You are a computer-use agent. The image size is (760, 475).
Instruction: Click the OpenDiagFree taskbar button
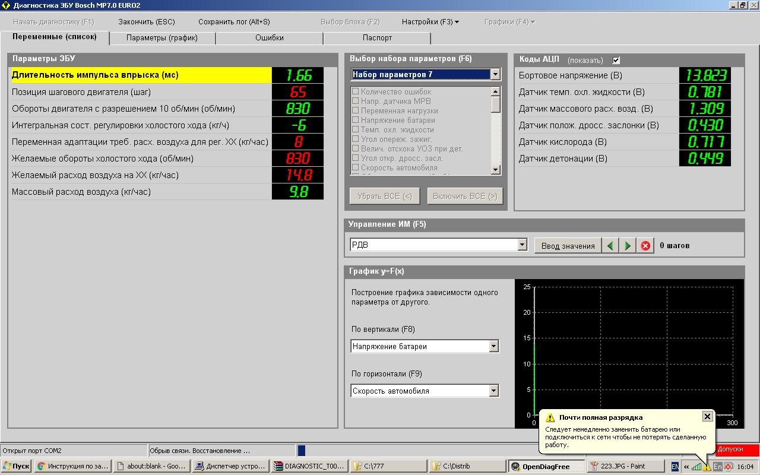pyautogui.click(x=546, y=466)
